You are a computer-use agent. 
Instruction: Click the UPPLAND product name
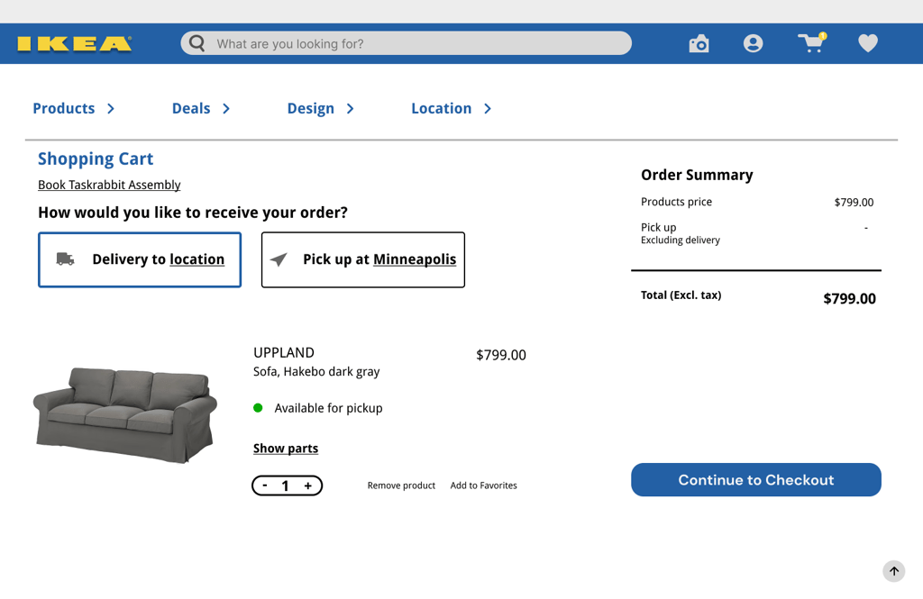[284, 352]
